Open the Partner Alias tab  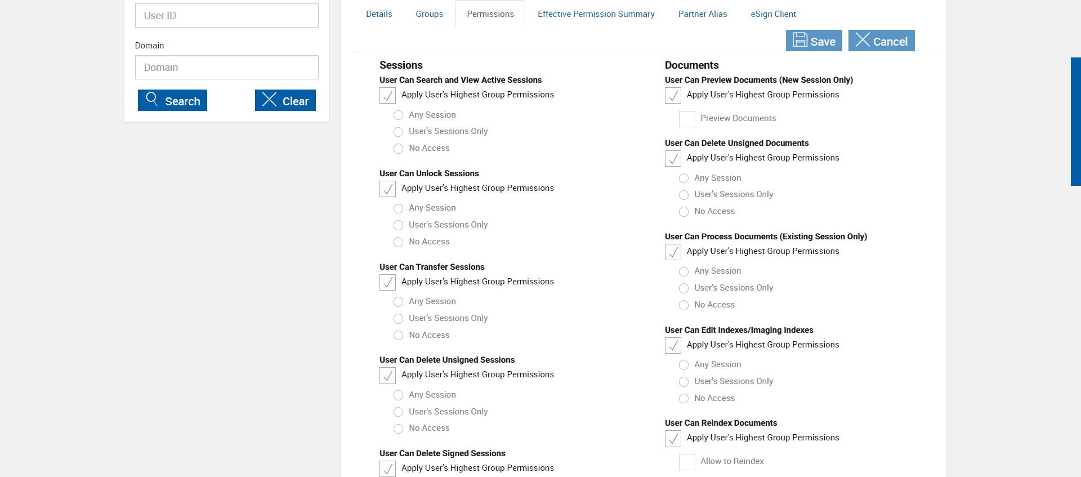(x=702, y=14)
